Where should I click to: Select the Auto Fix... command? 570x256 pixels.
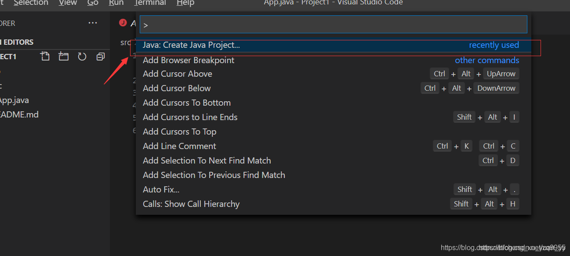point(334,189)
